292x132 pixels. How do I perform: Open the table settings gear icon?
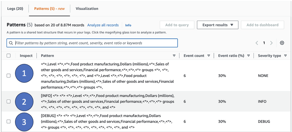pyautogui.click(x=282, y=43)
